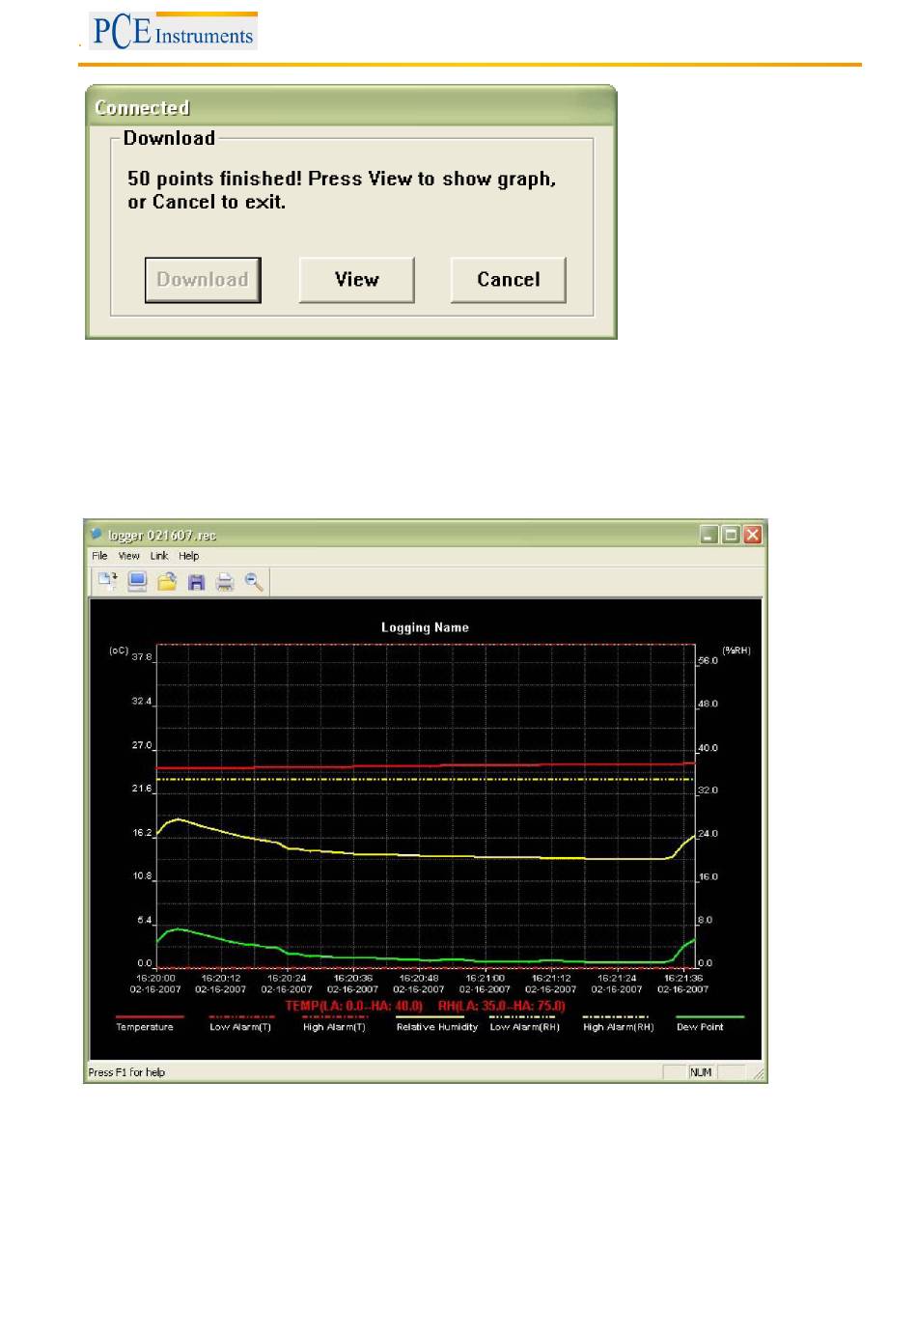
Task: Click the 'Low Alarm(T)' legend label
Action: pyautogui.click(x=240, y=1027)
